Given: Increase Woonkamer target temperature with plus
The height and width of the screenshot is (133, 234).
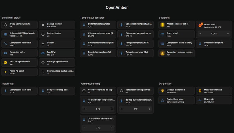Looking at the screenshot, I should click(228, 34).
